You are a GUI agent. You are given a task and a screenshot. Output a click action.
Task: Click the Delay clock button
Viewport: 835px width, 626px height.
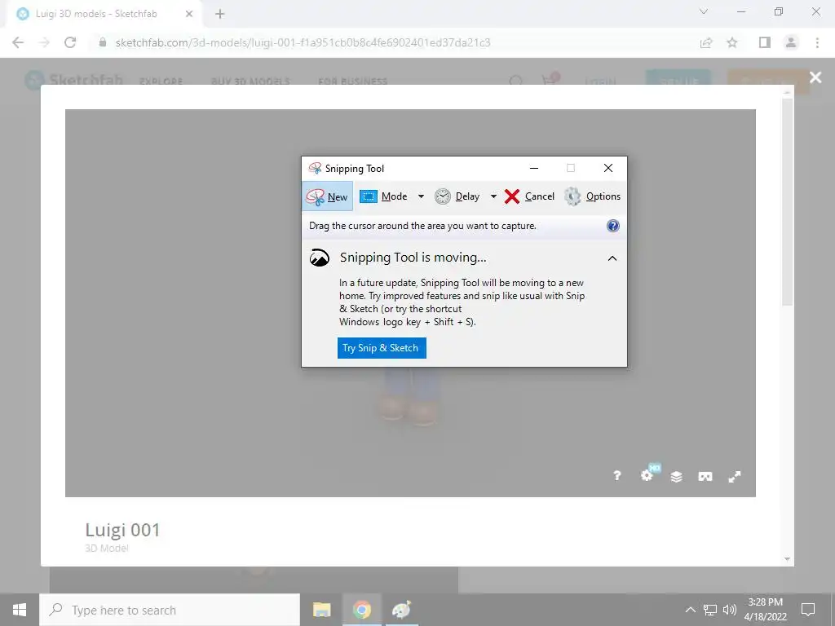pyautogui.click(x=457, y=196)
